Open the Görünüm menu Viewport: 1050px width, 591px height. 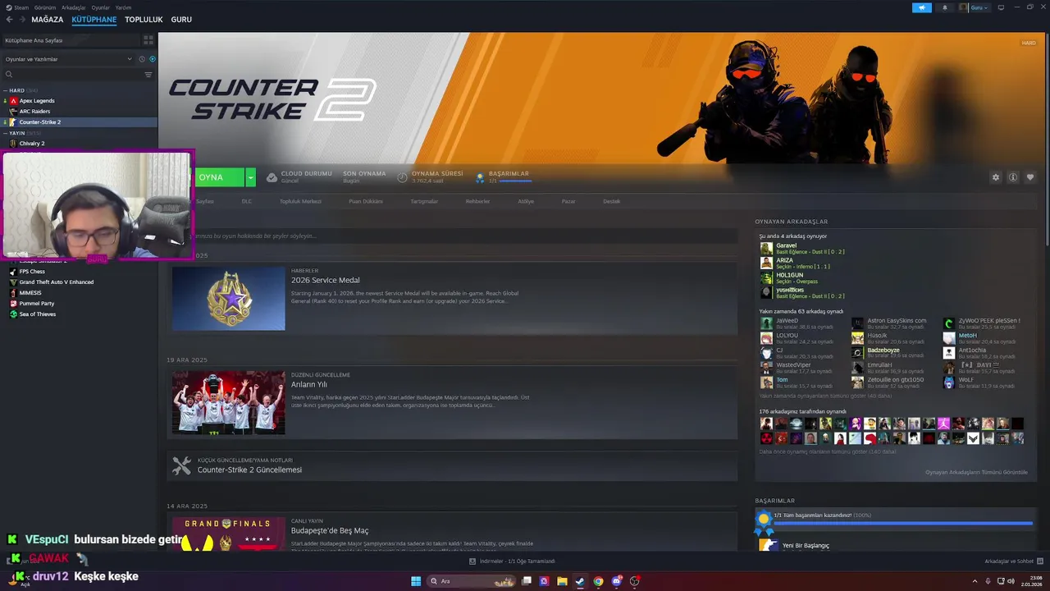click(45, 7)
